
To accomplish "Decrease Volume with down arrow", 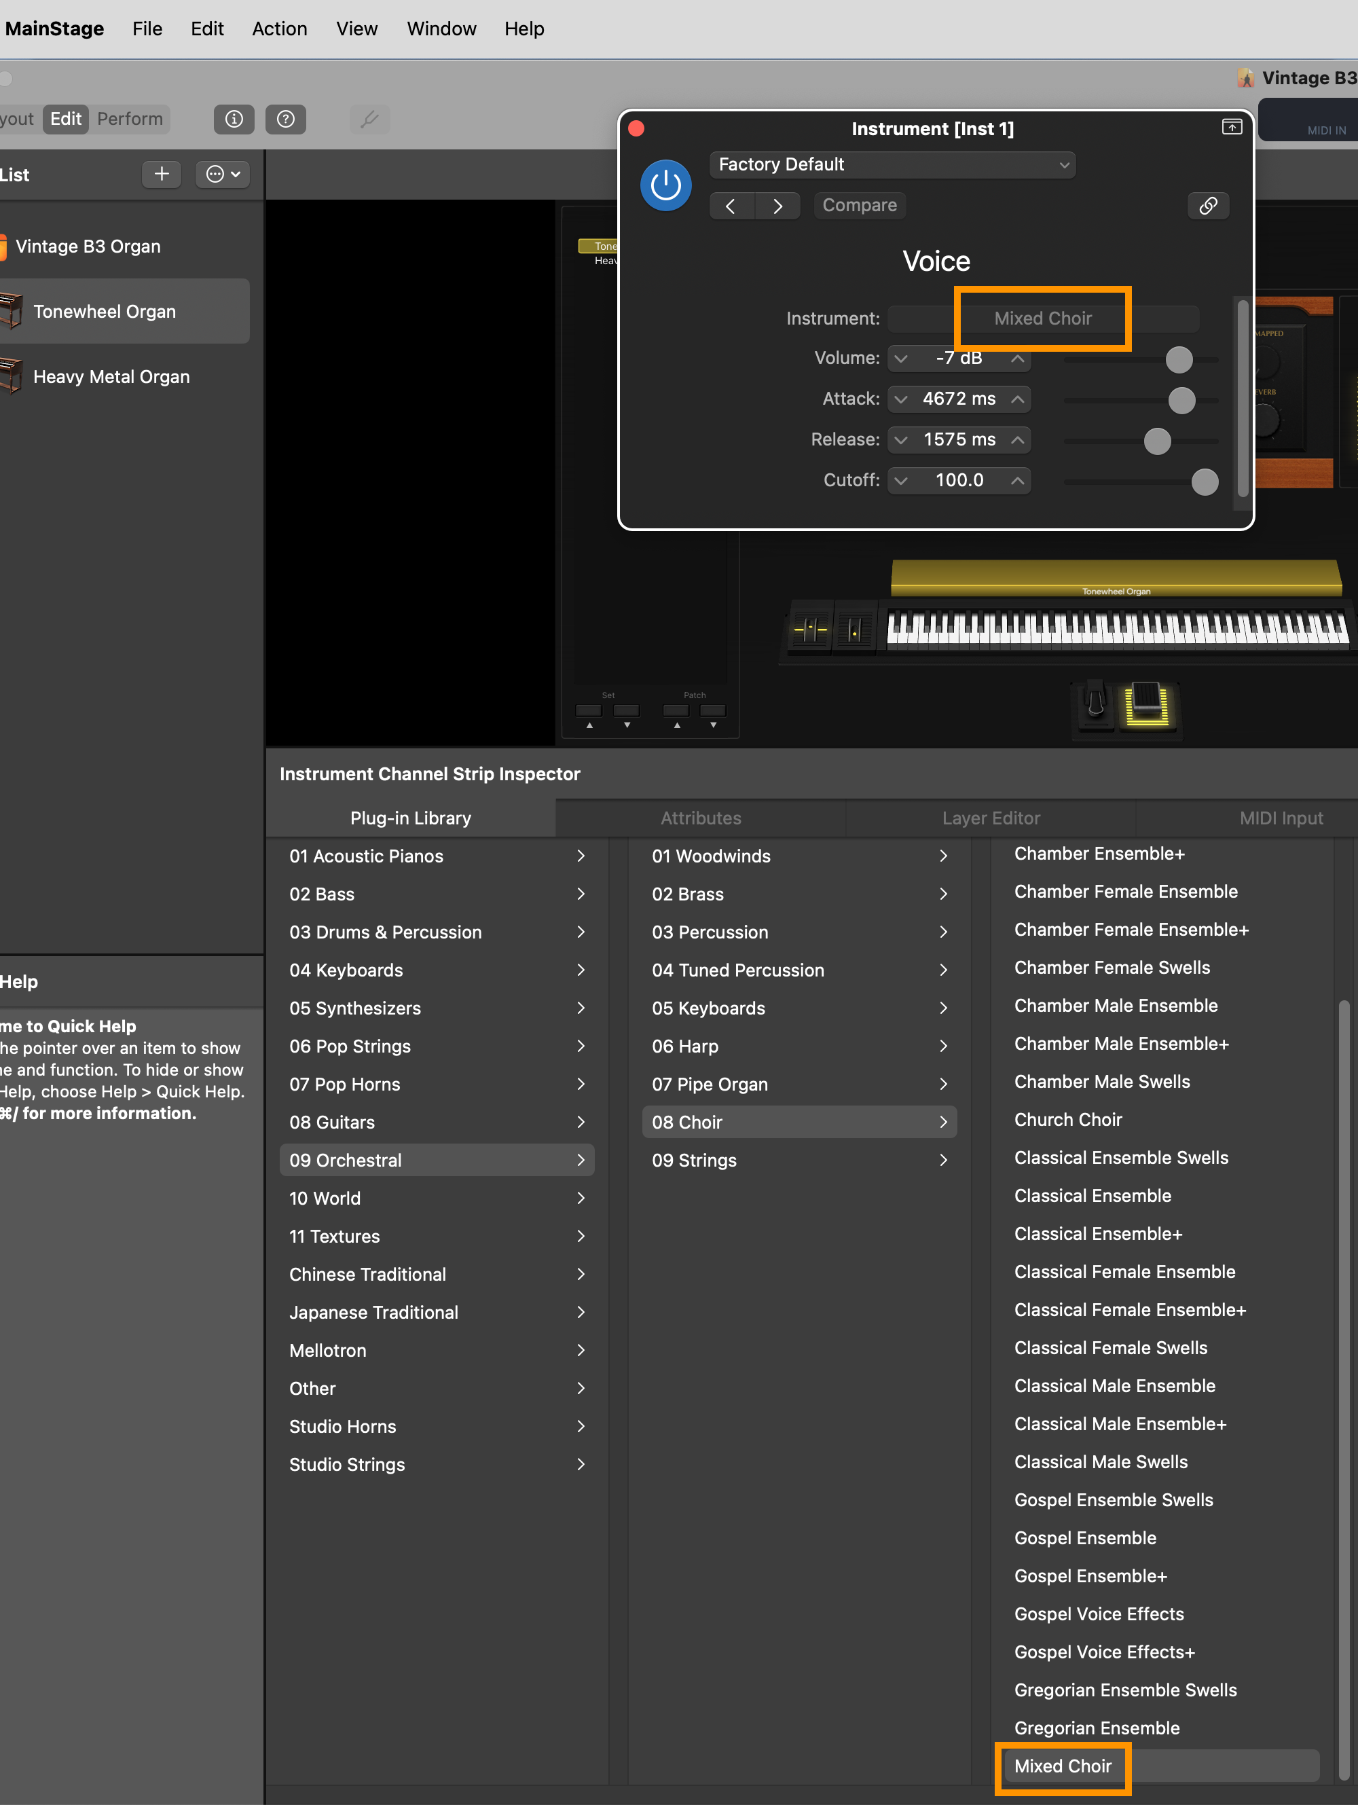I will pyautogui.click(x=901, y=359).
